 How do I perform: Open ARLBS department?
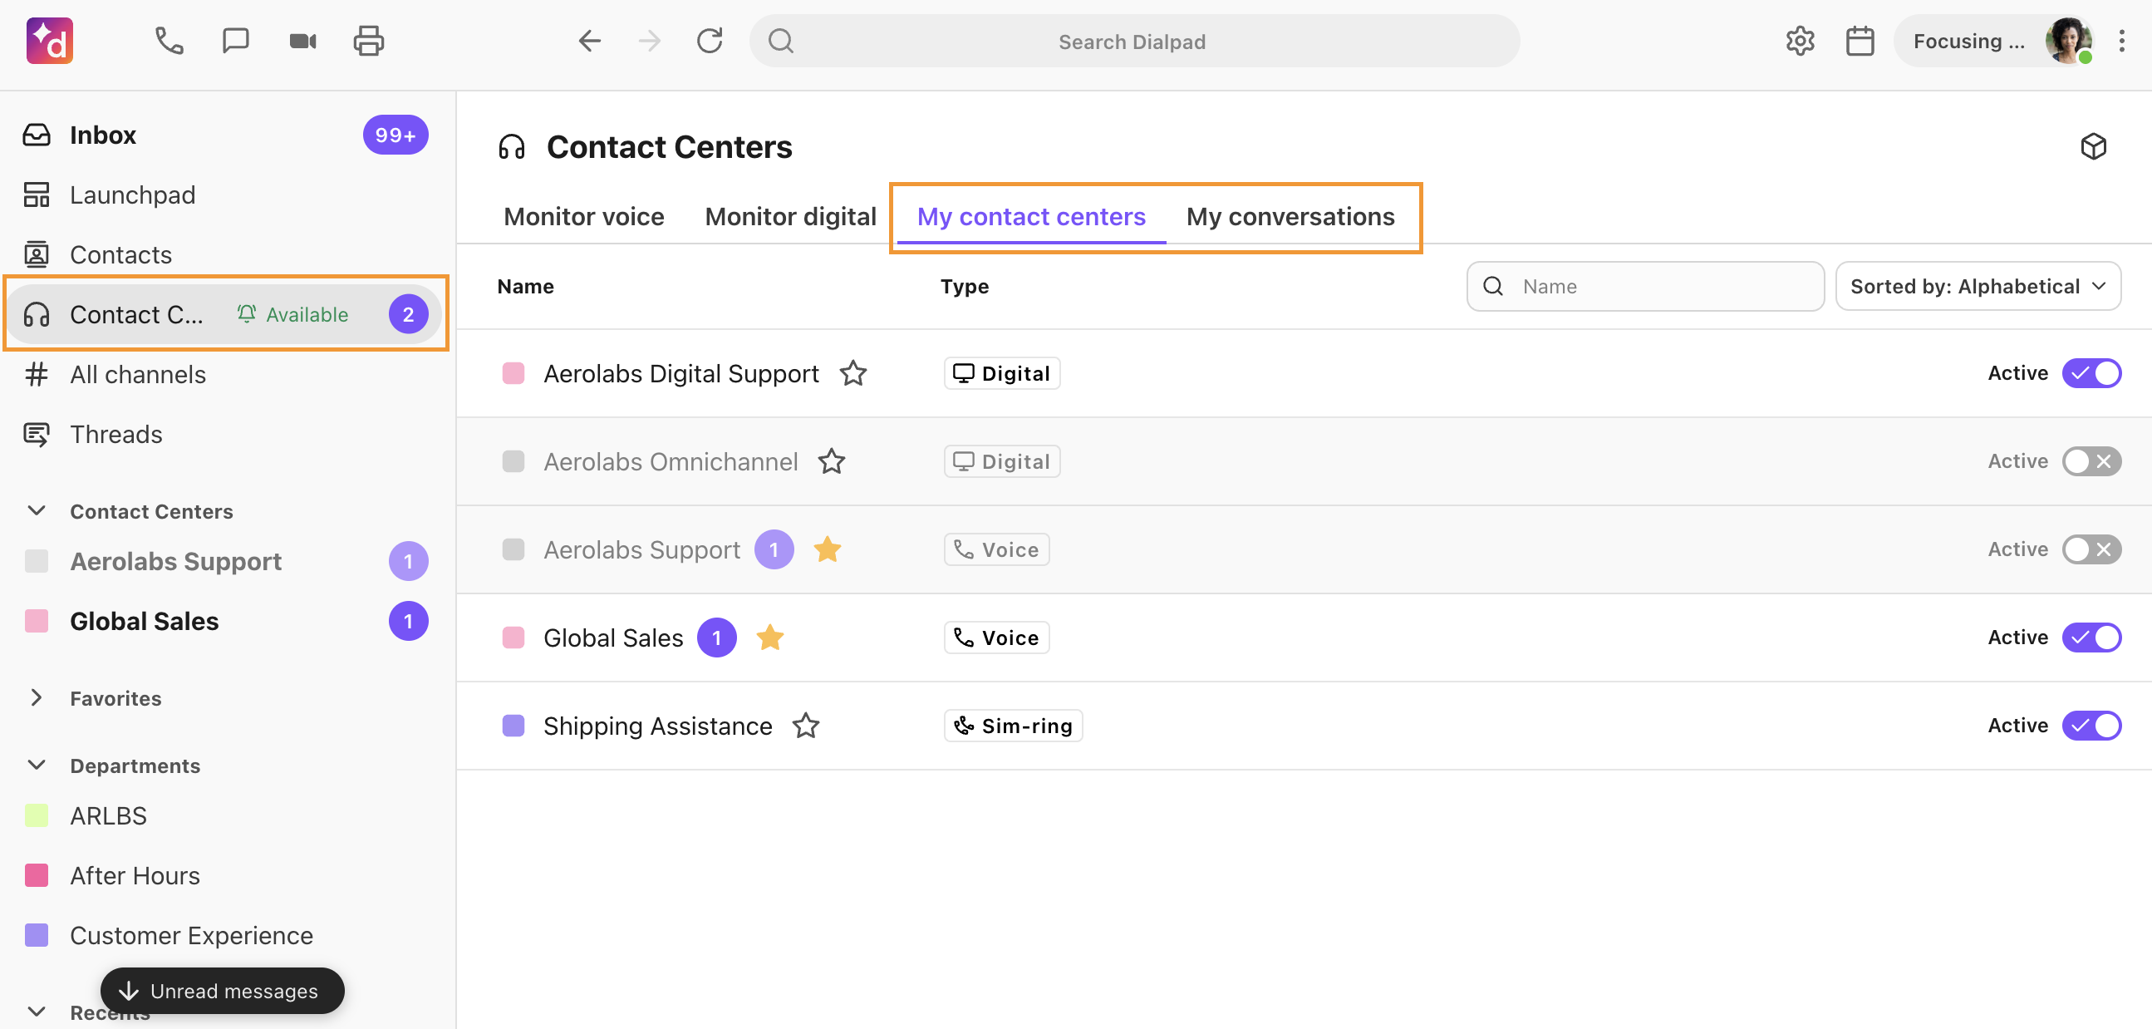pyautogui.click(x=225, y=816)
